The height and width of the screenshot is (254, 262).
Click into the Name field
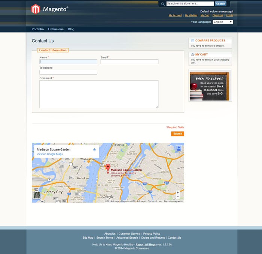point(68,62)
